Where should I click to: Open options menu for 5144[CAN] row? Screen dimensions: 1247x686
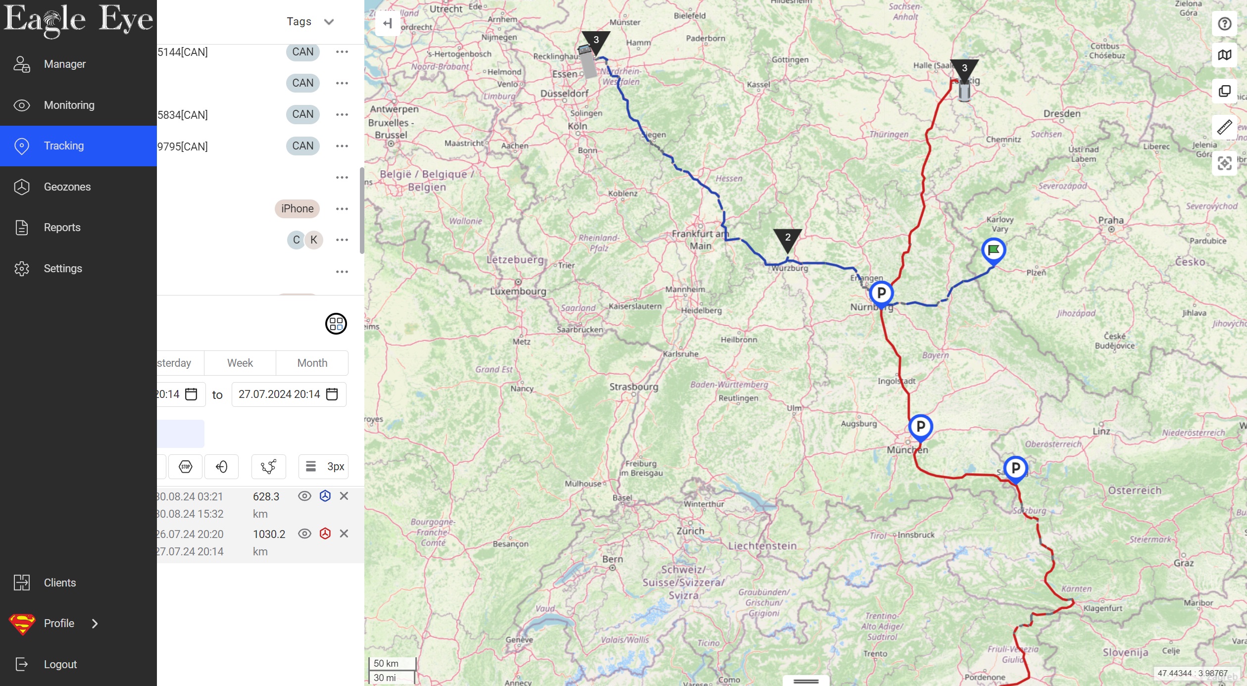click(342, 52)
